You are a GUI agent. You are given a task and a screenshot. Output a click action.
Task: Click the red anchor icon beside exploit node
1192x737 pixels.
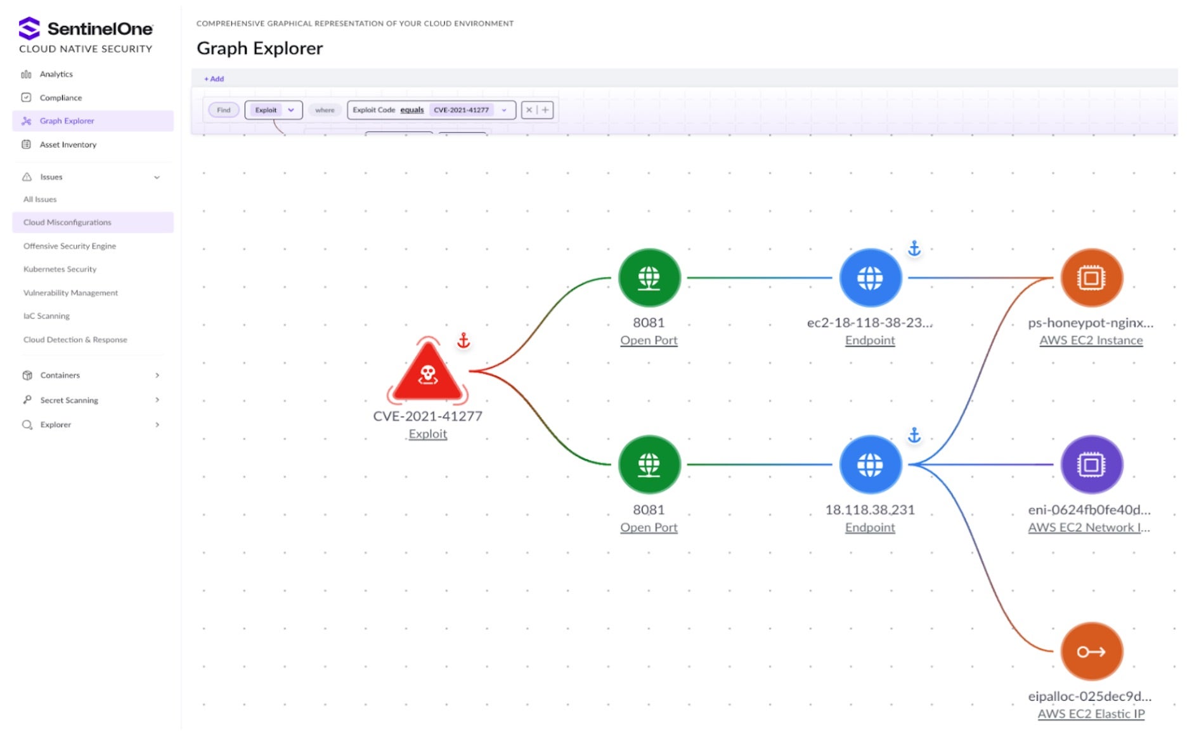pos(463,341)
